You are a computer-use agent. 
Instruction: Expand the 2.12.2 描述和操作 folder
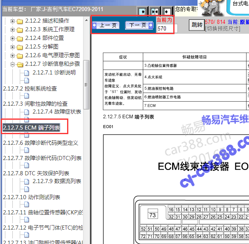tap(12, 21)
